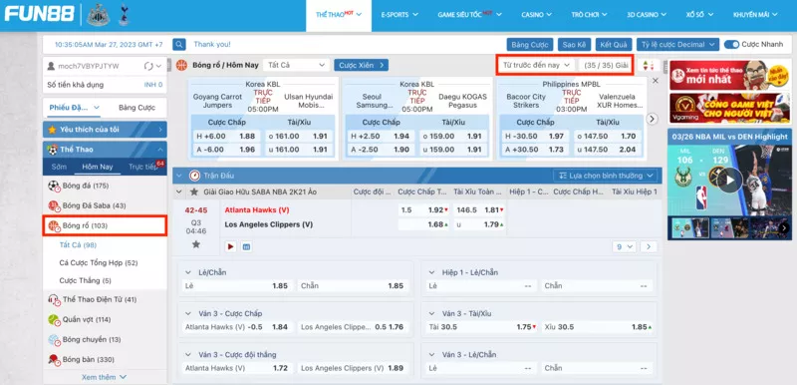This screenshot has height=385, width=797.
Task: Open Từ trước đến nay time dropdown
Action: (536, 65)
